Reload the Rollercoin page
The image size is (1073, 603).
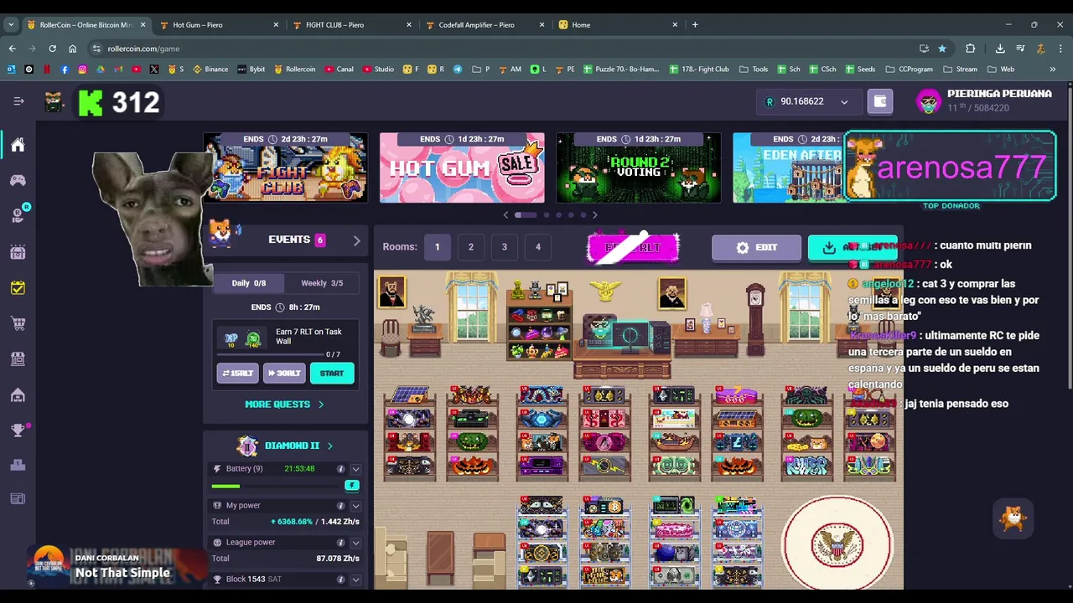tap(52, 49)
